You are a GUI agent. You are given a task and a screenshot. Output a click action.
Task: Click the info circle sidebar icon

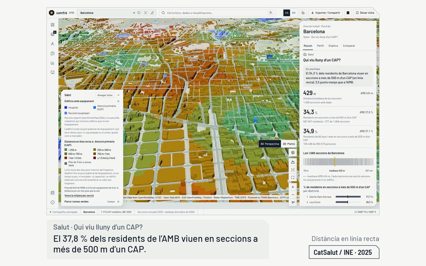[x=52, y=202]
